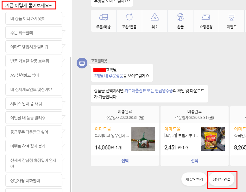The height and width of the screenshot is (192, 246).
Task: Click the 새 문의하기 button
Action: coord(194,179)
